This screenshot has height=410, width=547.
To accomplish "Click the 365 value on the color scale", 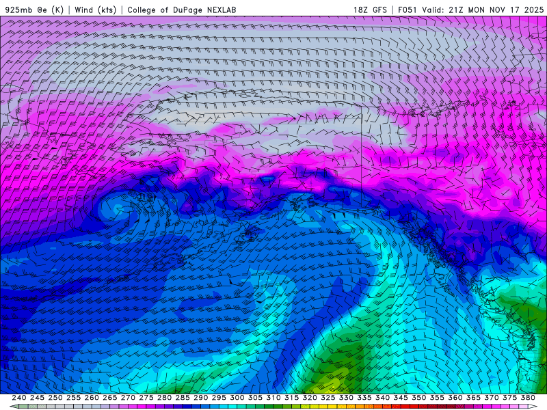I will 473,398.
